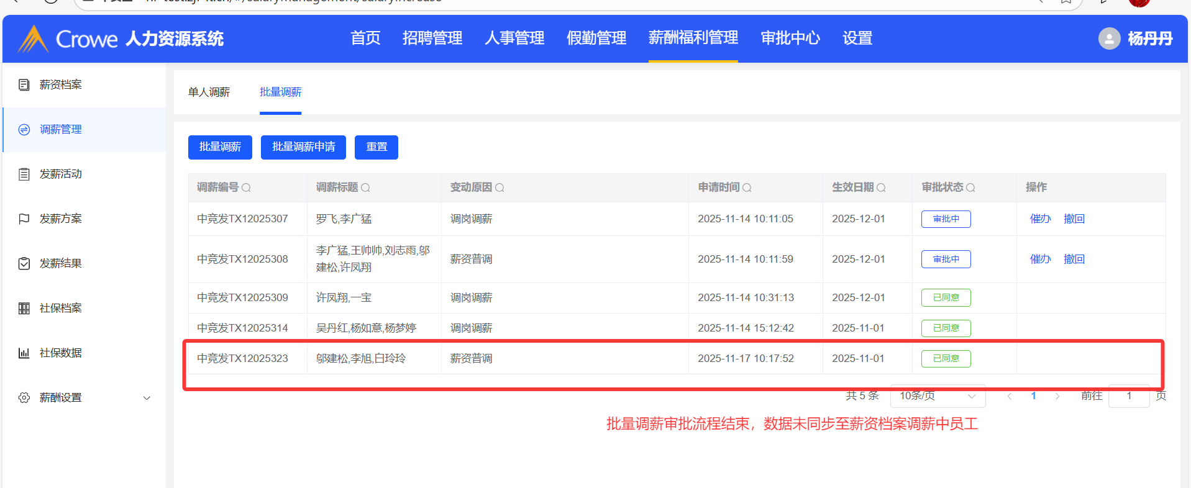Open 人事管理 in top navigation

514,38
